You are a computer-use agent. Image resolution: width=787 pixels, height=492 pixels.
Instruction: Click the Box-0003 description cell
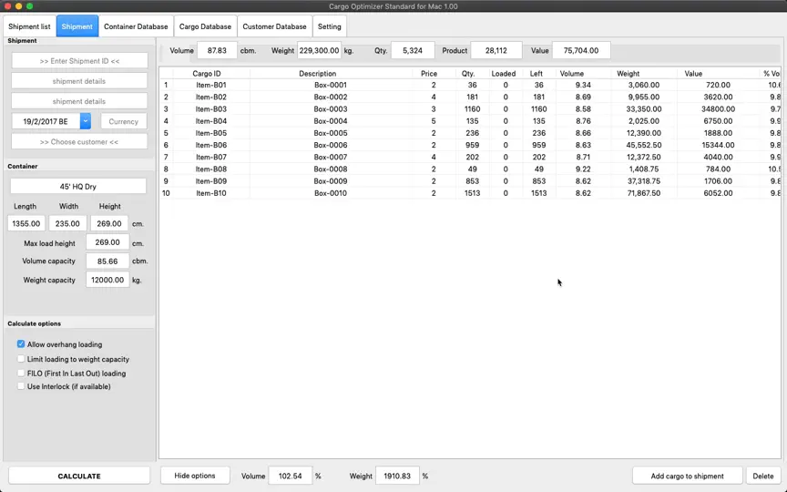[331, 109]
